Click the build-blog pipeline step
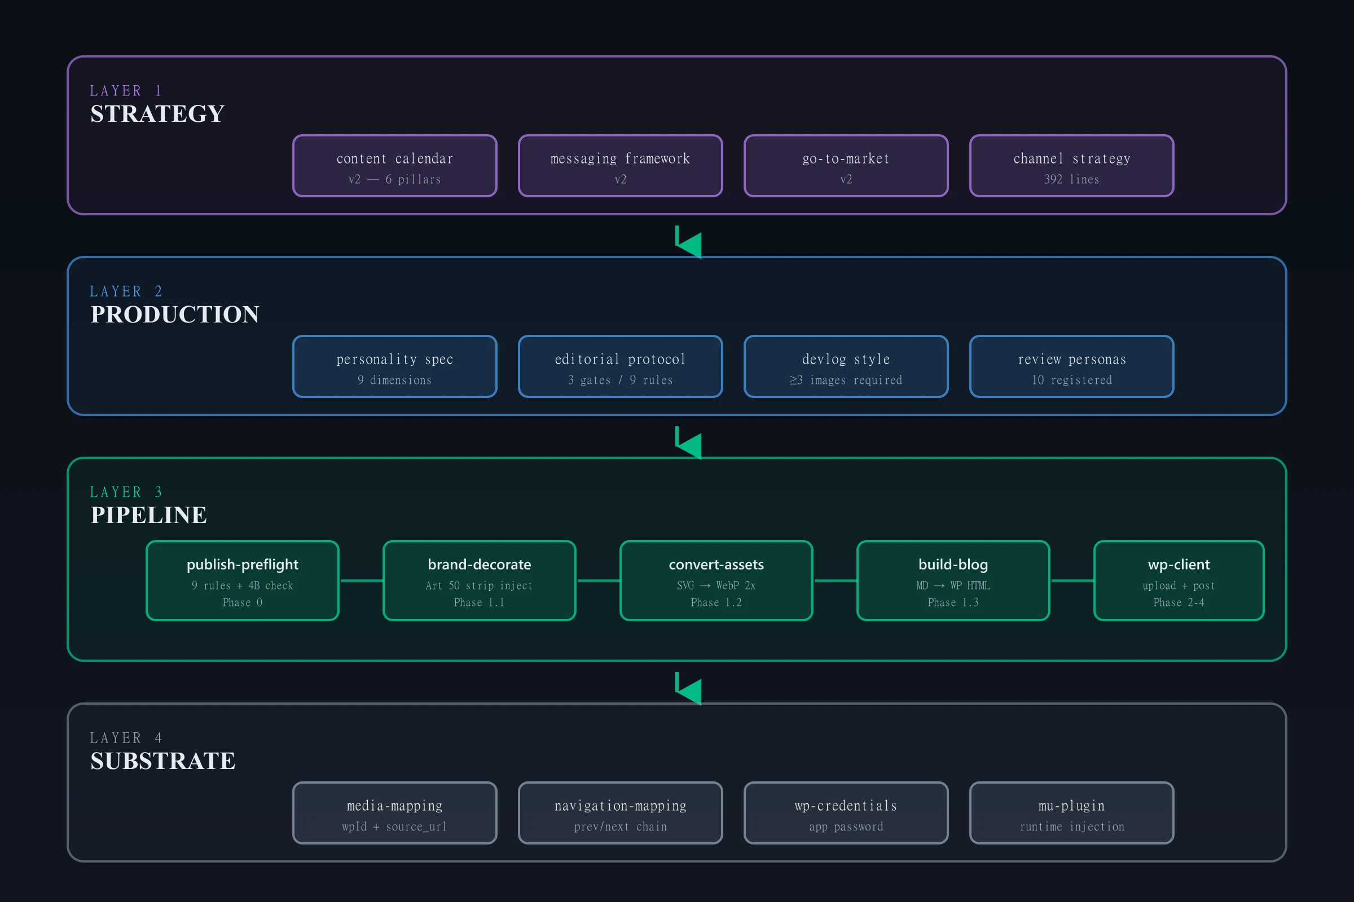Viewport: 1354px width, 902px height. tap(953, 581)
